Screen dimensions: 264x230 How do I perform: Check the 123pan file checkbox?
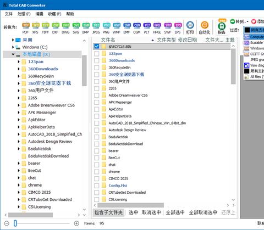[x=97, y=54]
